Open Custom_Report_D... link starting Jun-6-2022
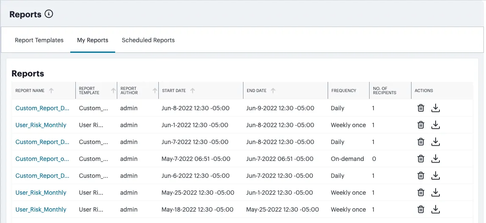The image size is (486, 223). [x=42, y=176]
